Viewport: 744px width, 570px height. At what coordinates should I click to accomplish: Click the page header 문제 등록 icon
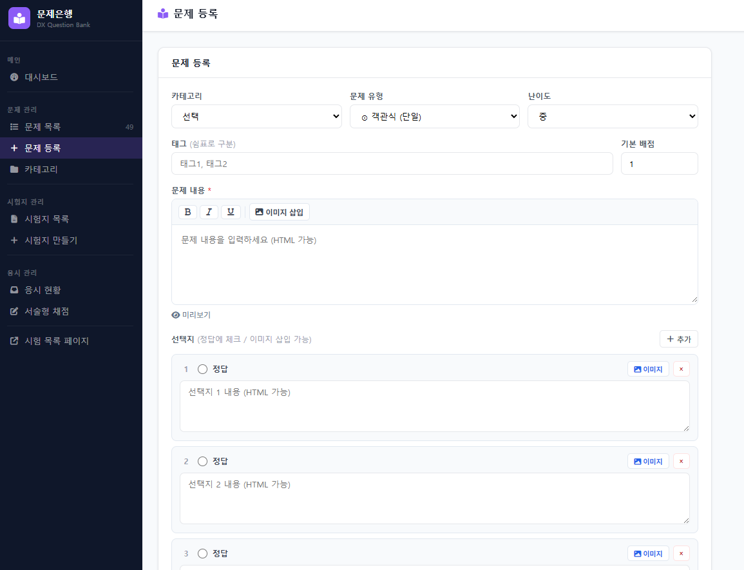point(163,14)
